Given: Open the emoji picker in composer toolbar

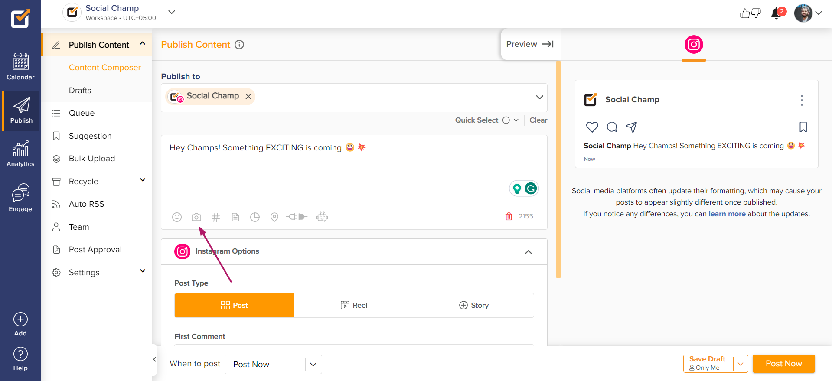Looking at the screenshot, I should pyautogui.click(x=177, y=217).
